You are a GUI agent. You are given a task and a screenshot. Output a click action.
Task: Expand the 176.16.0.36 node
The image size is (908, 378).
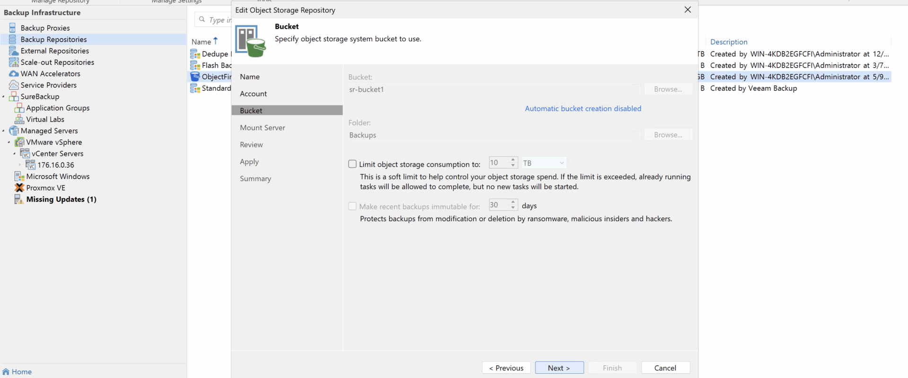click(x=20, y=165)
